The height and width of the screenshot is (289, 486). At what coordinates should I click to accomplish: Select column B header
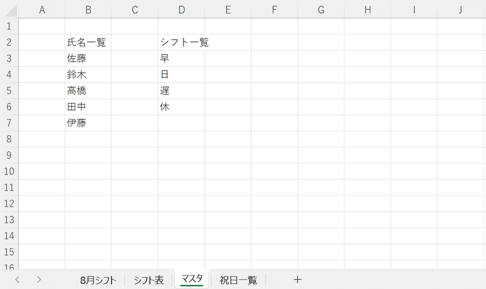point(88,10)
